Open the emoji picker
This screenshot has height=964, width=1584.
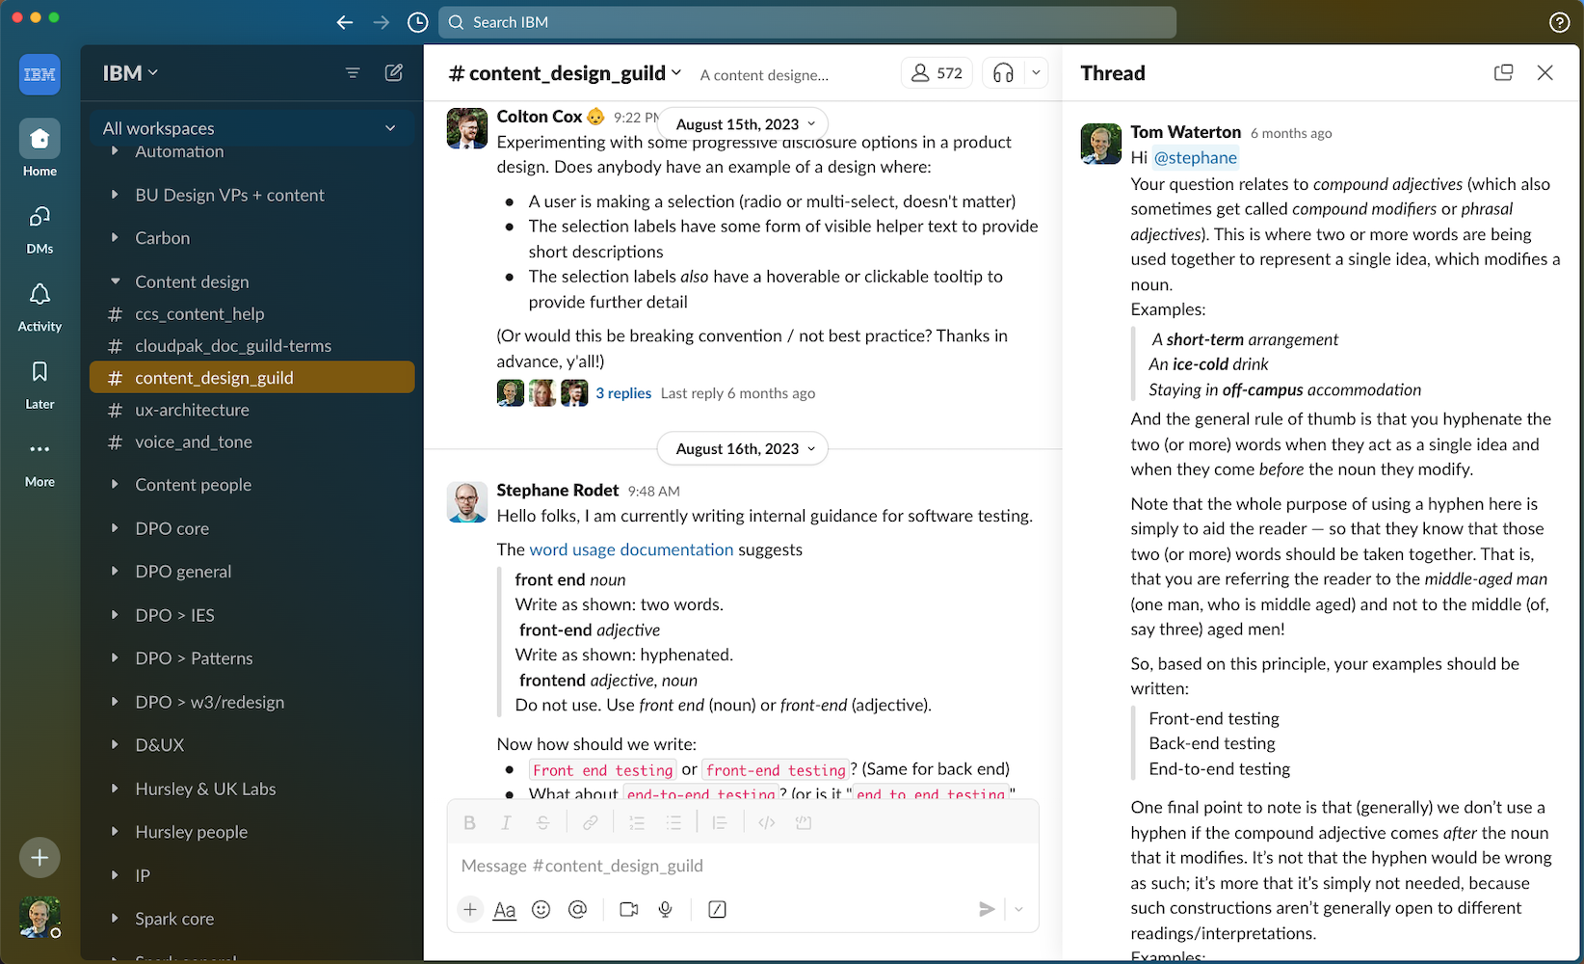(541, 909)
